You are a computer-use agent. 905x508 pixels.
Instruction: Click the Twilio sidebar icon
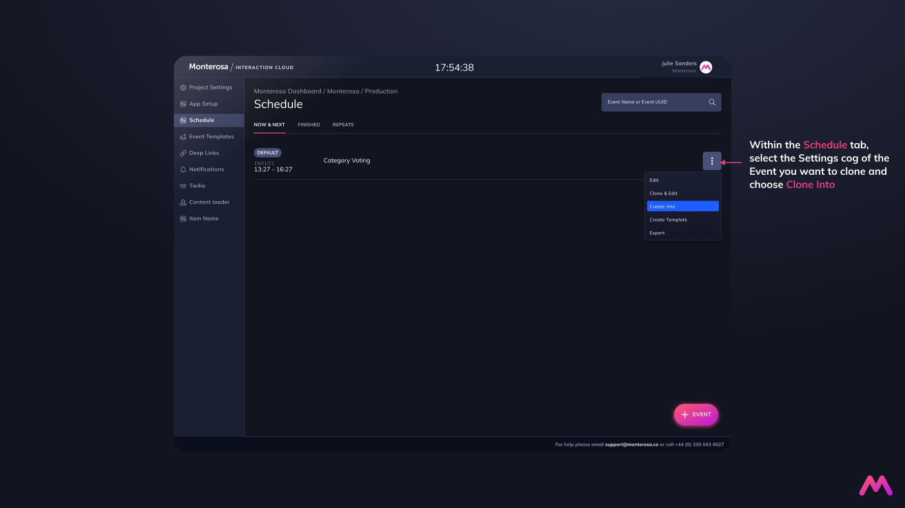tap(183, 186)
